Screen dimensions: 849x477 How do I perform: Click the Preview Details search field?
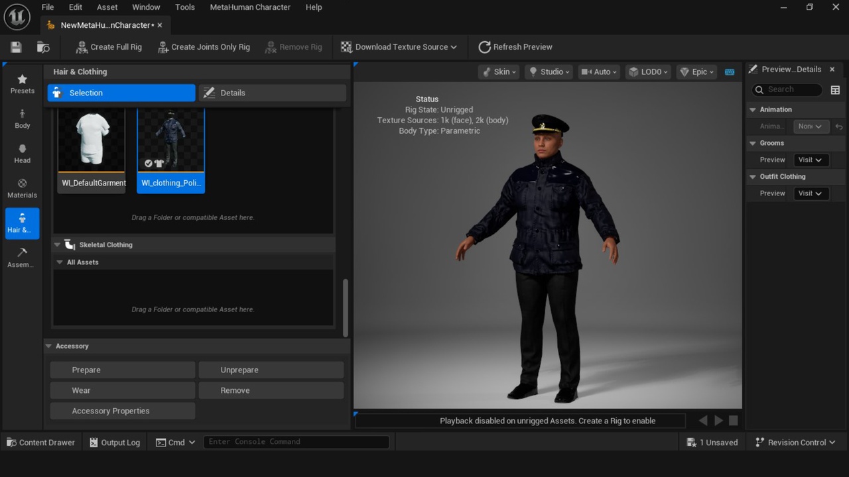(787, 89)
